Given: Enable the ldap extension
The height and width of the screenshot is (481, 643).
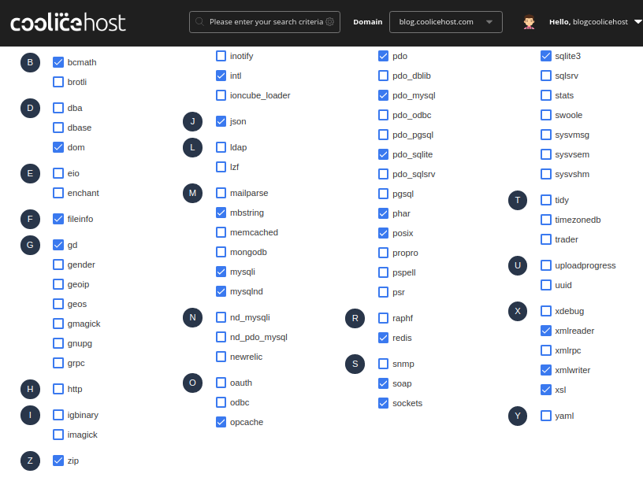Looking at the screenshot, I should (x=221, y=147).
